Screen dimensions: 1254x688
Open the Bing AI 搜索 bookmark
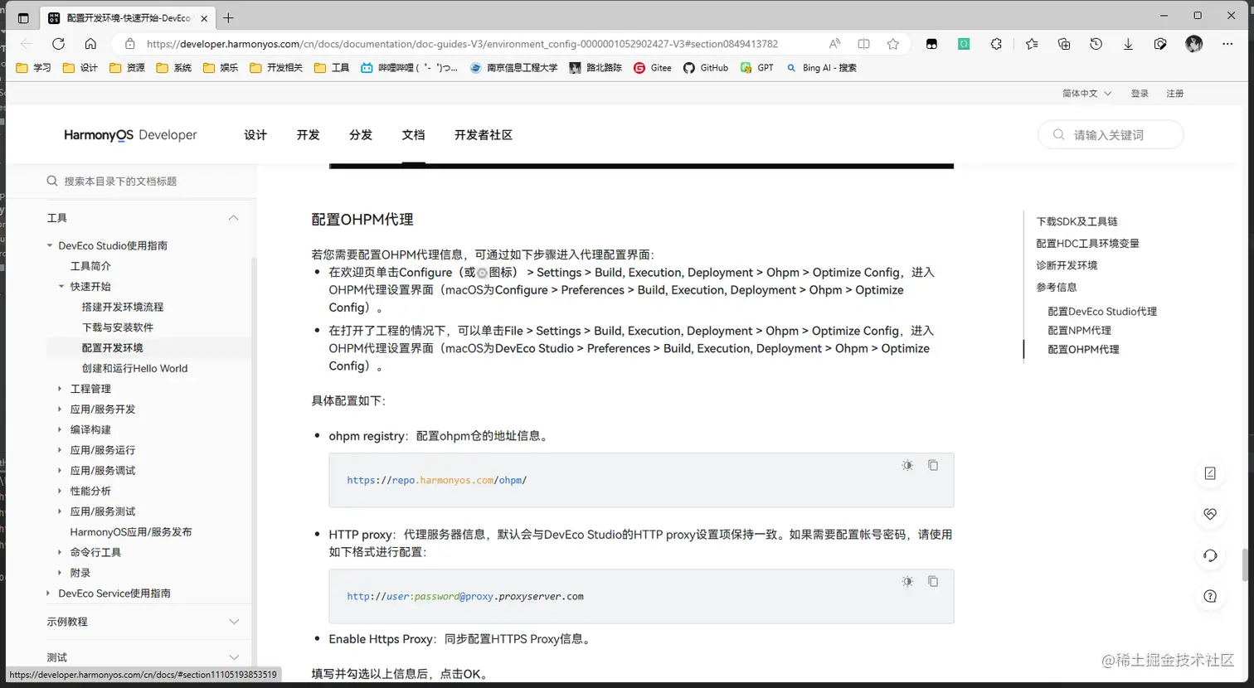[x=821, y=68]
